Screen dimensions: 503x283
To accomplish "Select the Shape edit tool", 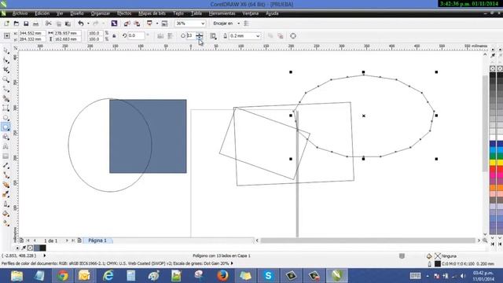I will point(6,61).
